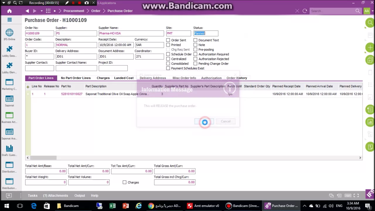Click green help question button on right
This screenshot has width=375, height=211.
point(370,147)
